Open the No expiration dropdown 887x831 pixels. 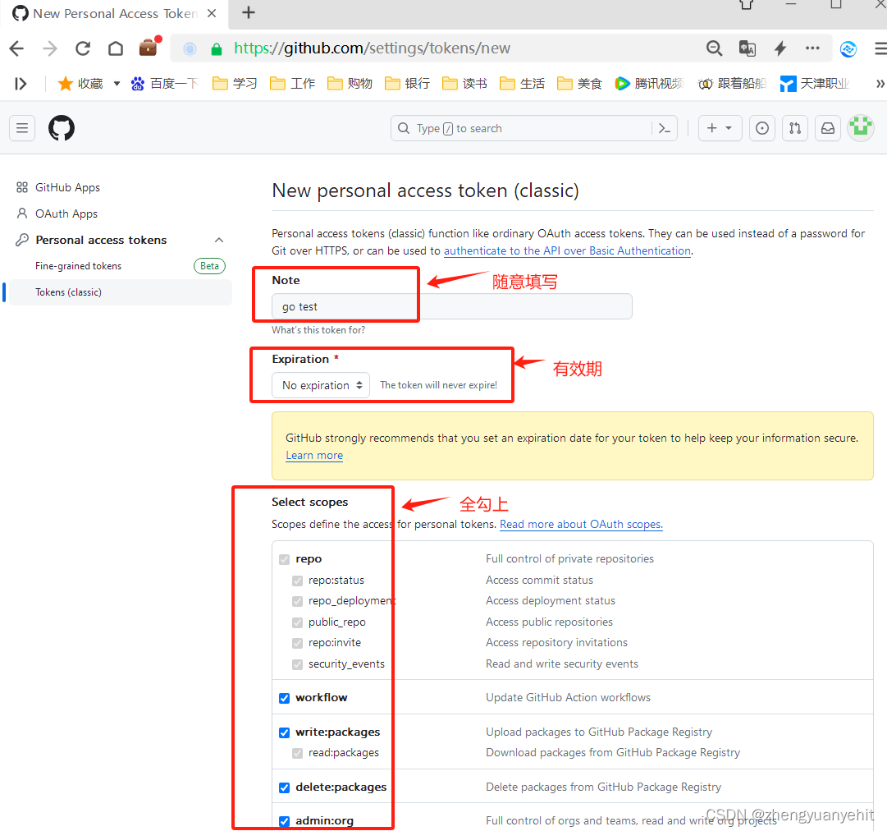[321, 385]
